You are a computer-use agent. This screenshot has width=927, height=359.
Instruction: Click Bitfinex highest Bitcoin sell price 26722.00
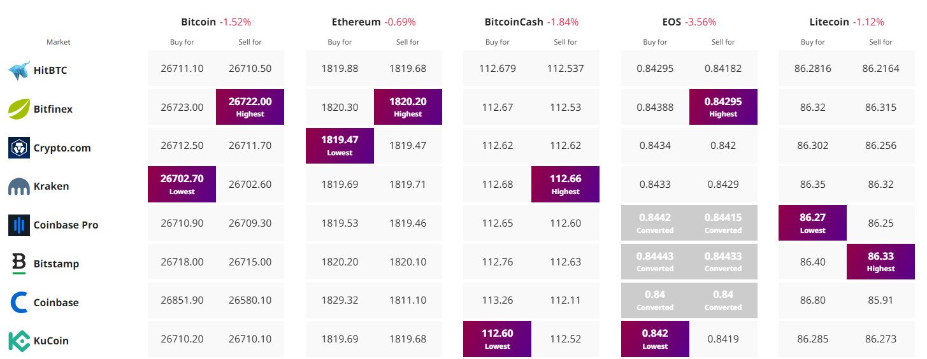[x=250, y=107]
